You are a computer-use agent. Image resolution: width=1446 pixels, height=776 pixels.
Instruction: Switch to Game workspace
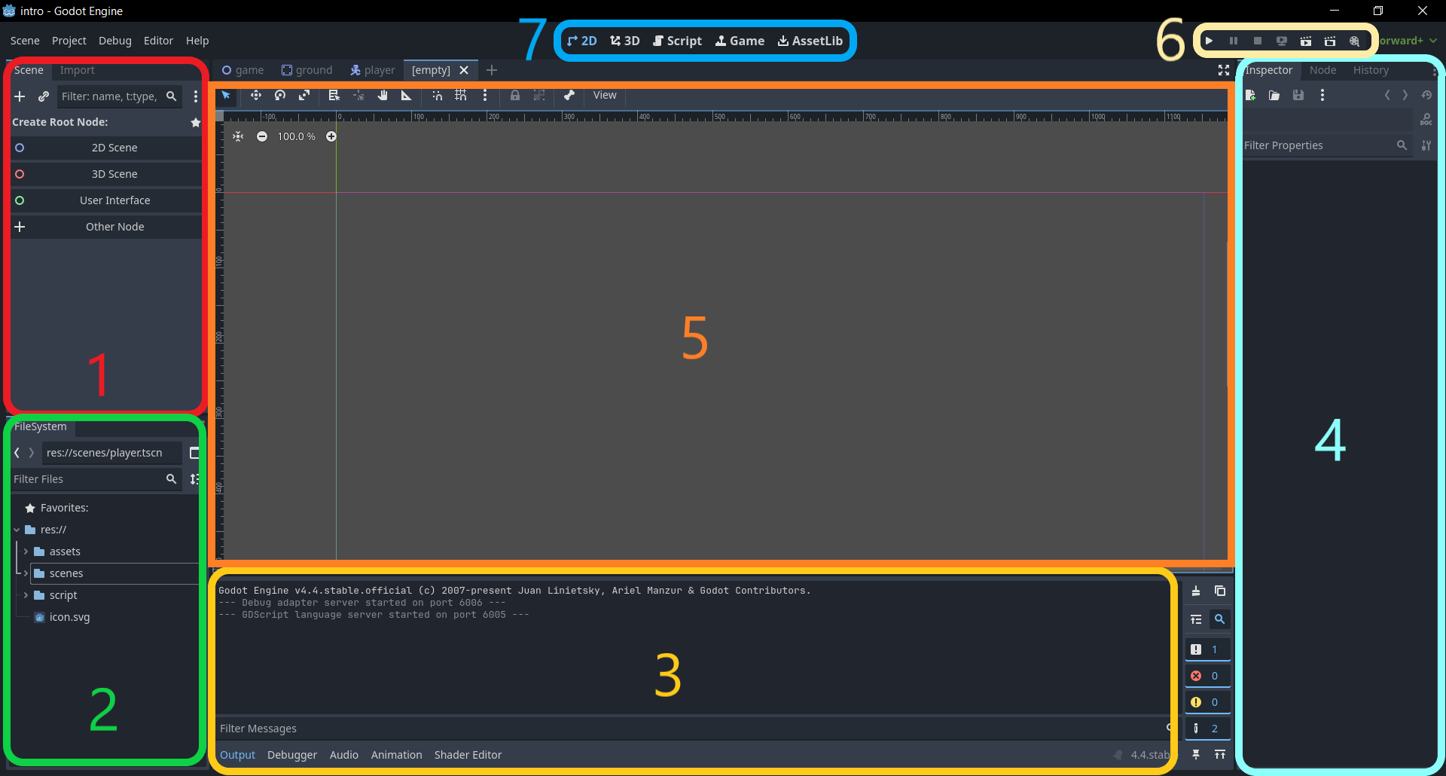coord(740,41)
